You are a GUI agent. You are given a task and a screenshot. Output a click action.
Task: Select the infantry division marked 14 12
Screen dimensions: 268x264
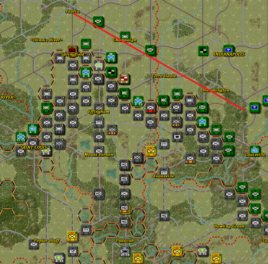[x=86, y=101]
